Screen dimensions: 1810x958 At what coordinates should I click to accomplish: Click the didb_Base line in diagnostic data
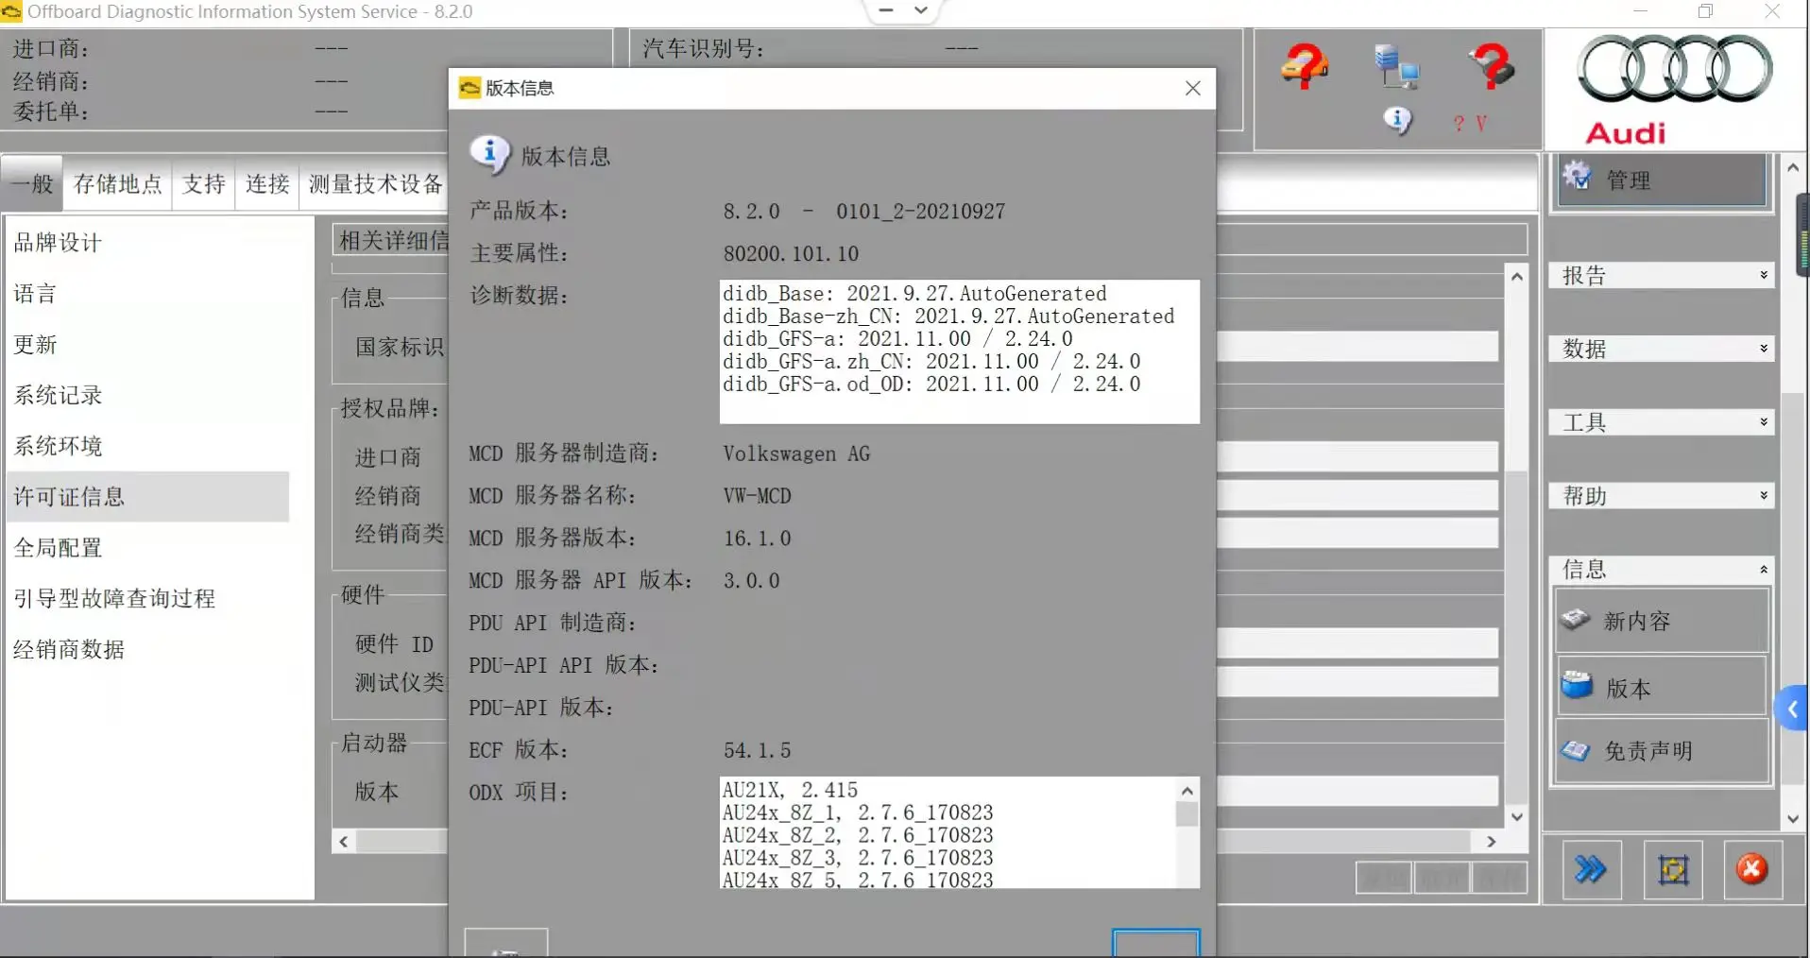[914, 294]
